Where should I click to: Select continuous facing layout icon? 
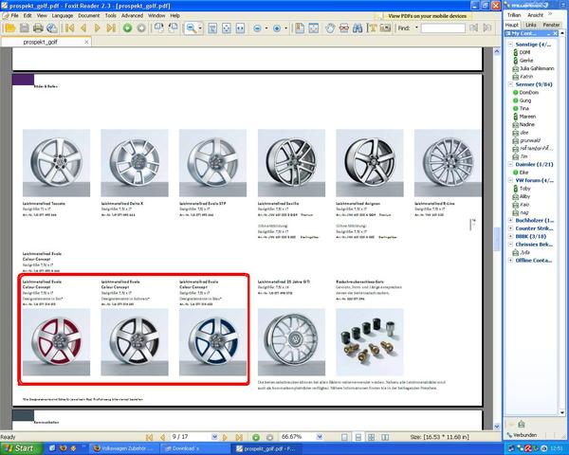[385, 437]
